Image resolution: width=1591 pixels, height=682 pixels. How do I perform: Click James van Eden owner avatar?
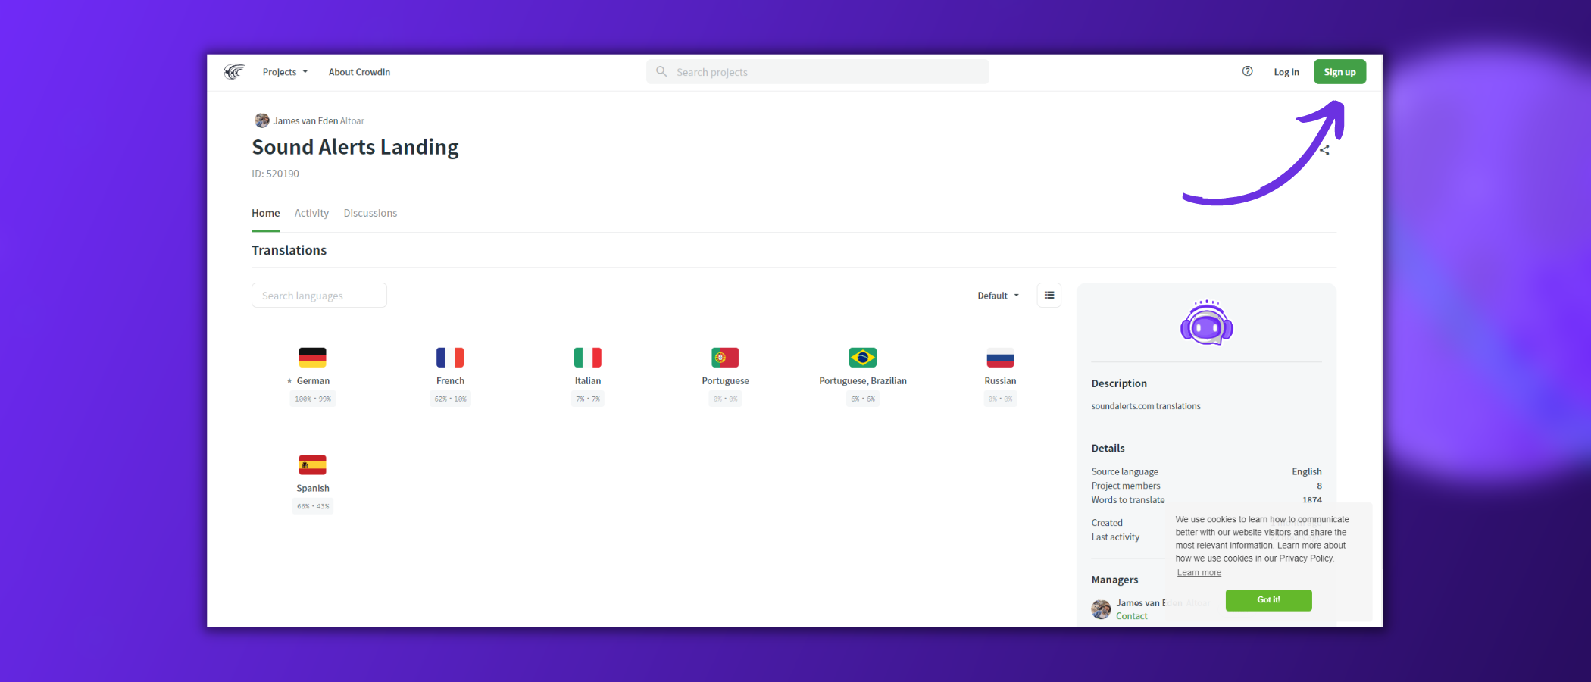click(261, 120)
